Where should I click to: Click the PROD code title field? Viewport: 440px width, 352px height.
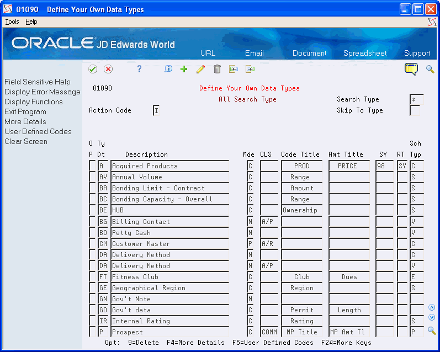pyautogui.click(x=302, y=166)
